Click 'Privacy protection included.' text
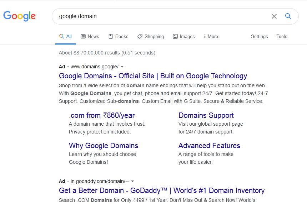This screenshot has height=204, width=307. [x=100, y=132]
